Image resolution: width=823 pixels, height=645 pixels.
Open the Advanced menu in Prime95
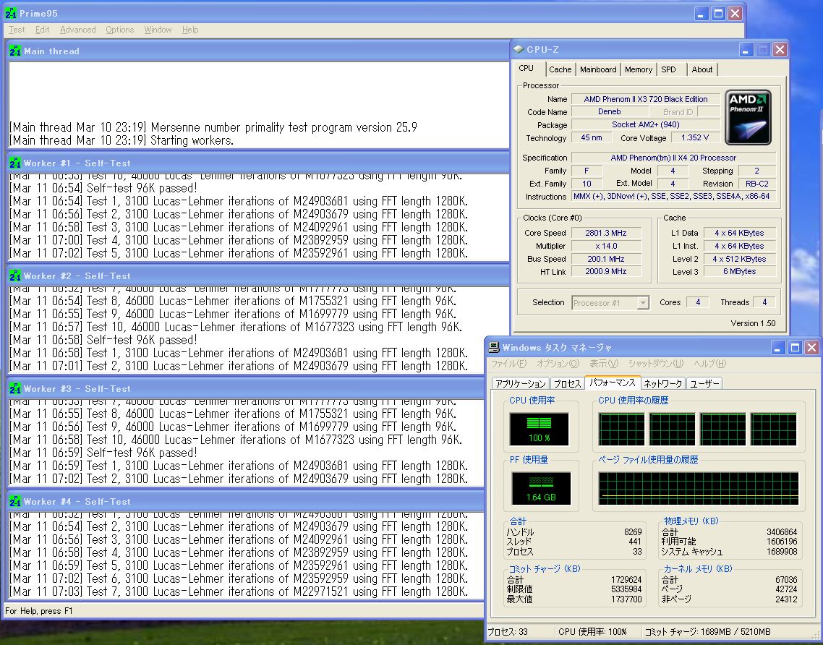(x=77, y=30)
